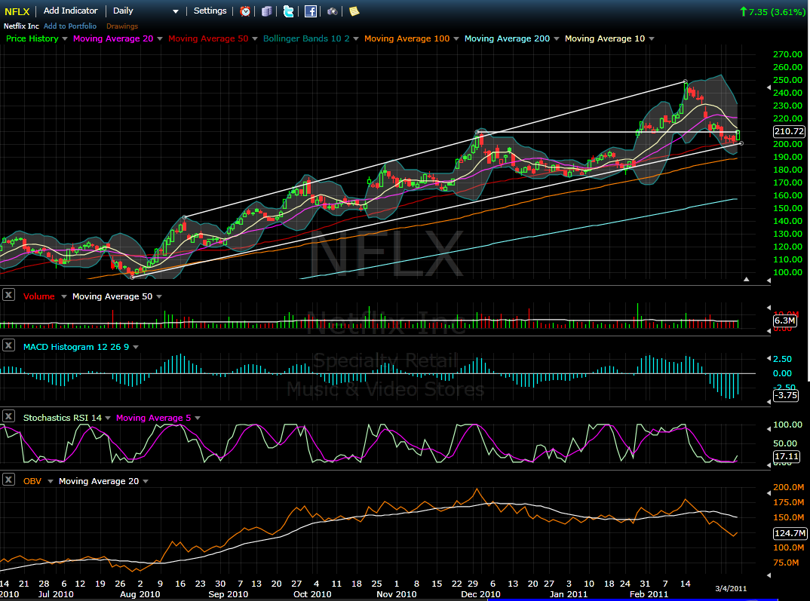
Task: Click the 270.00 price axis label
Action: click(788, 54)
